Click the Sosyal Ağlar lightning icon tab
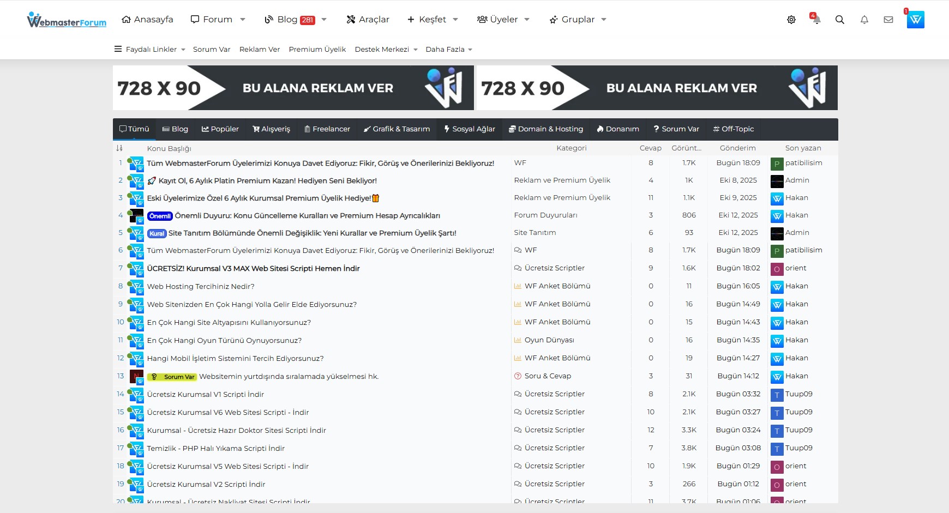This screenshot has width=949, height=513. click(x=469, y=129)
